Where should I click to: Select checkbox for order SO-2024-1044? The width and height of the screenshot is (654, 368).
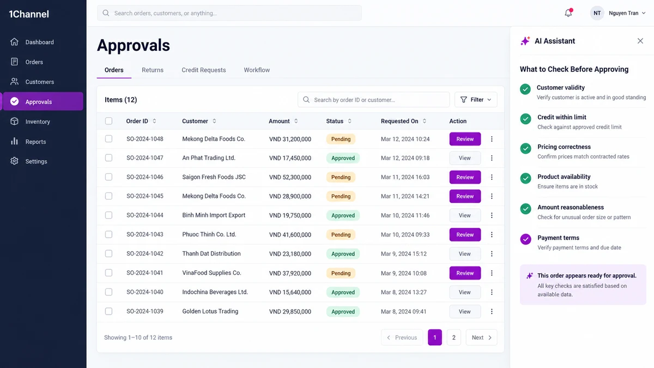pos(108,215)
